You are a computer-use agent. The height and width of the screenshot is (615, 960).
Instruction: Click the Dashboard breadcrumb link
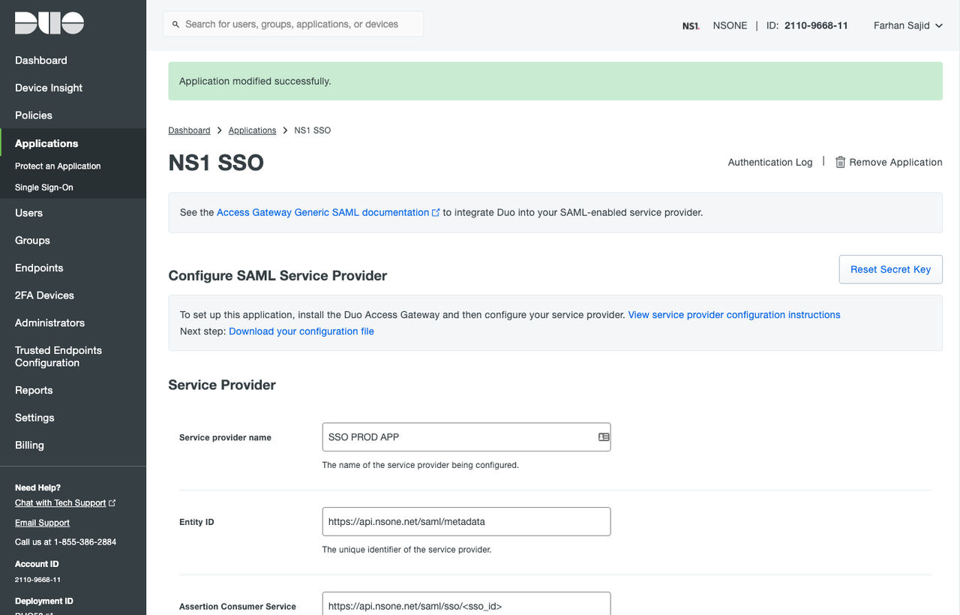189,130
